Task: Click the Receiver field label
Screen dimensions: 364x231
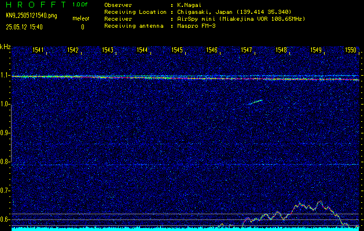Action: click(118, 18)
